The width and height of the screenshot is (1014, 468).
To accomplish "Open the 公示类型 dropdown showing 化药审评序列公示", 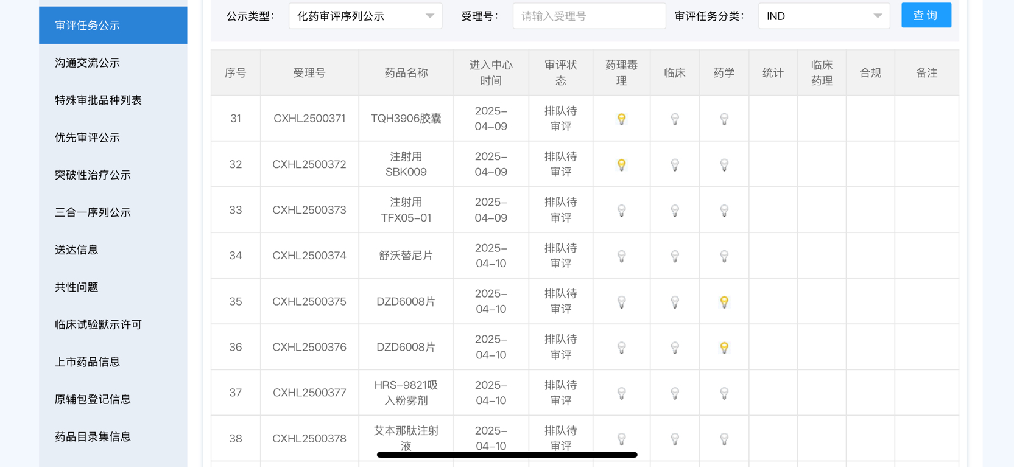I will click(x=365, y=16).
